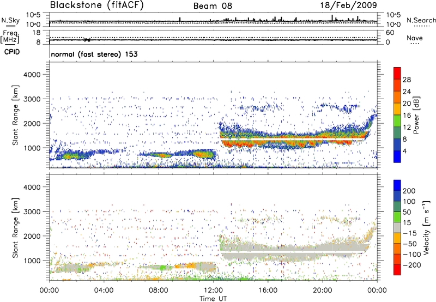Pick the Velocity segment between 100 and 200

coord(397,196)
